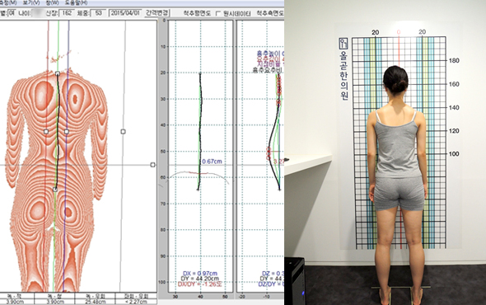Select the top spine marker handle at neck

[x=58, y=73]
